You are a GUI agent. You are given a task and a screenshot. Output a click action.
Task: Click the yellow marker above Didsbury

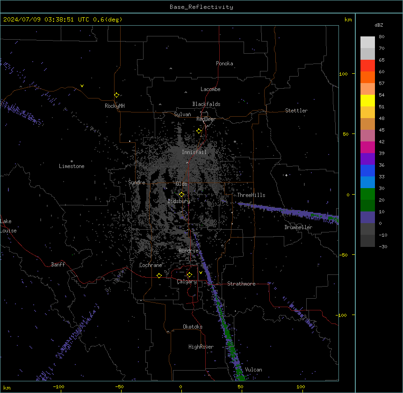coord(181,195)
